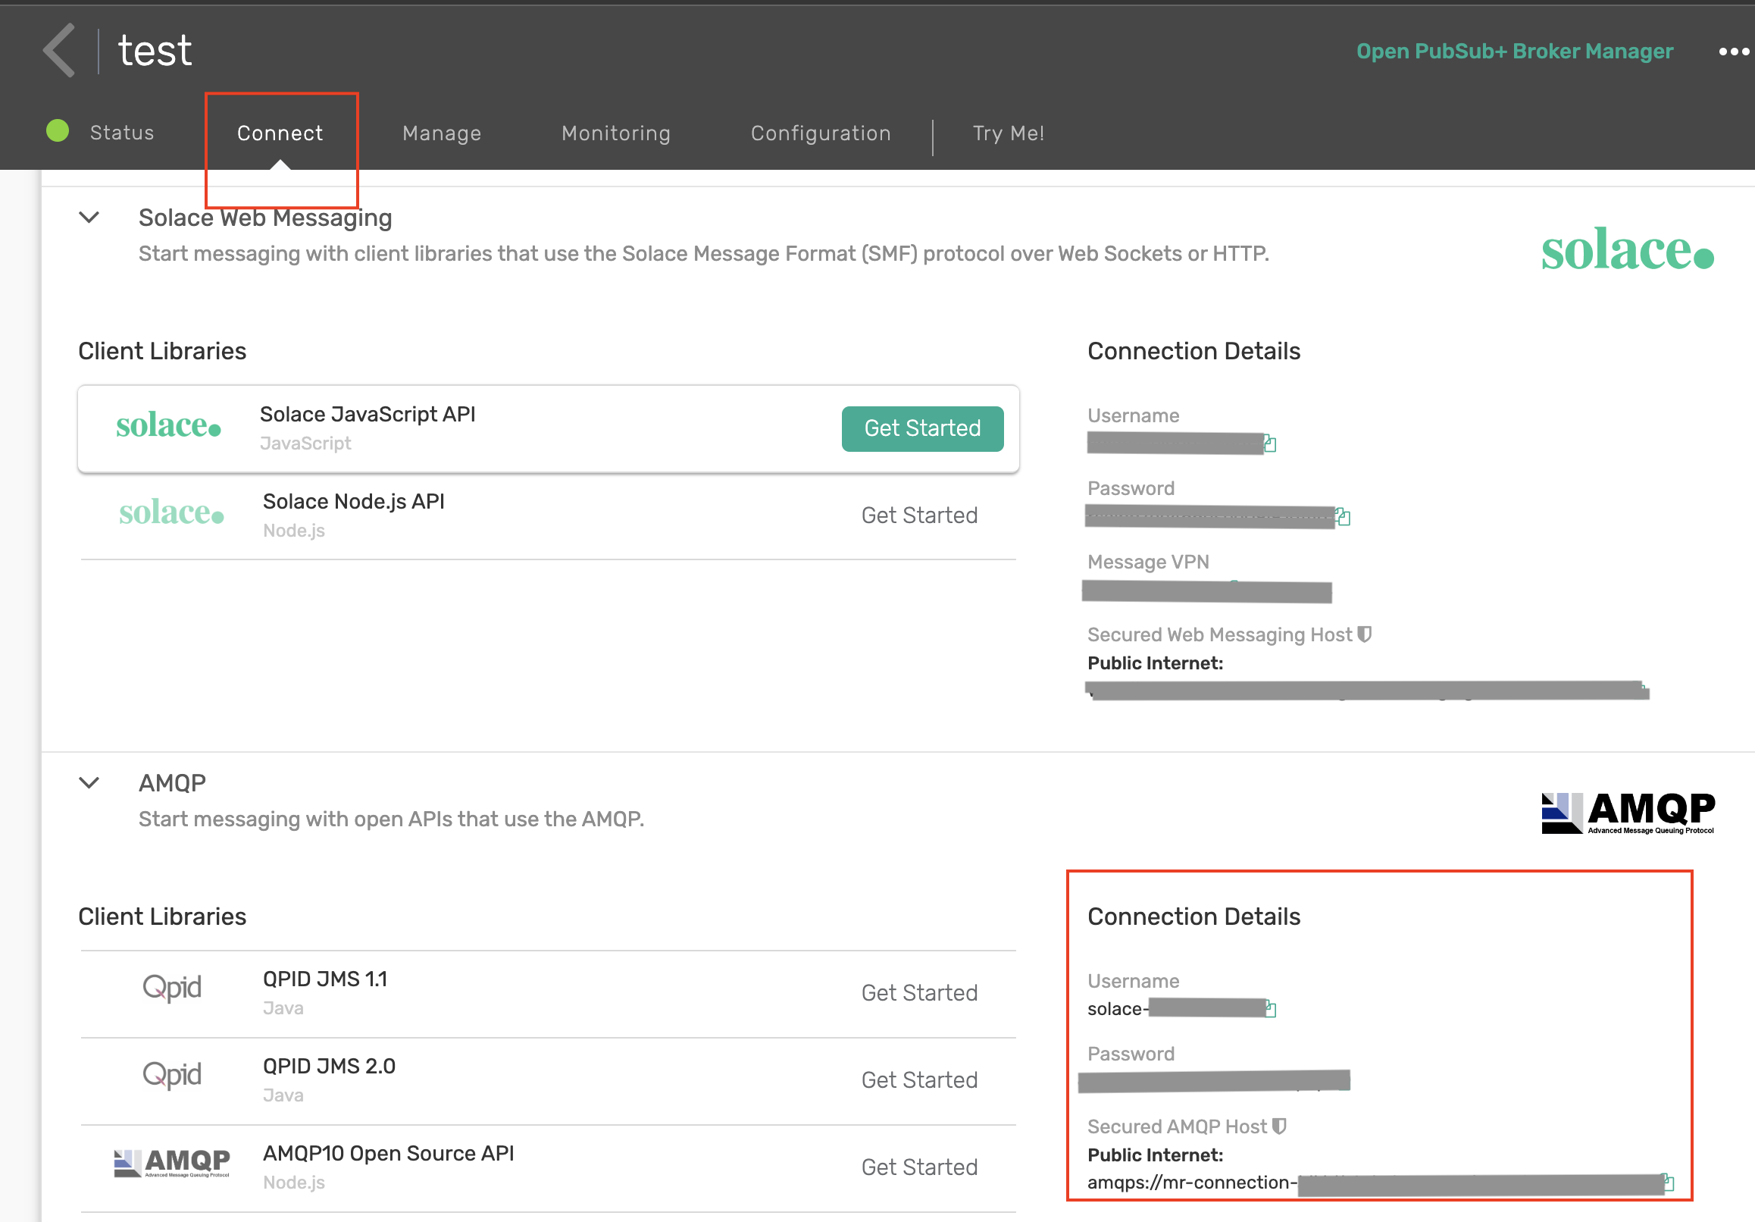Collapse the Solace Web Messaging section

click(x=89, y=217)
